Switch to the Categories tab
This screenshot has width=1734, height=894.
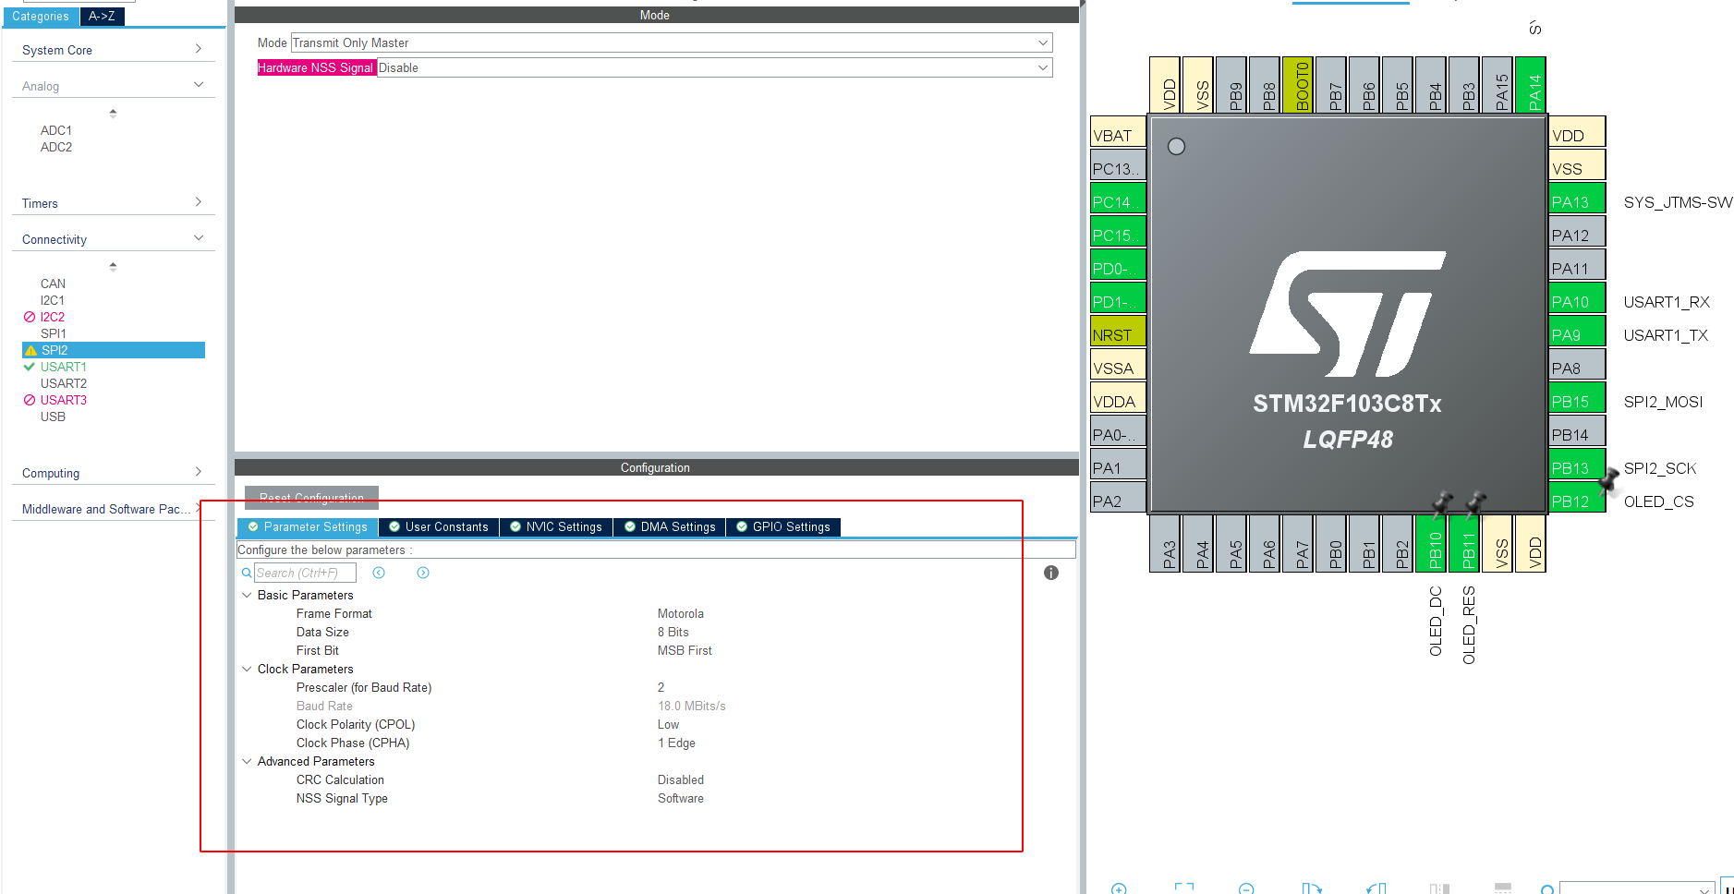click(41, 17)
